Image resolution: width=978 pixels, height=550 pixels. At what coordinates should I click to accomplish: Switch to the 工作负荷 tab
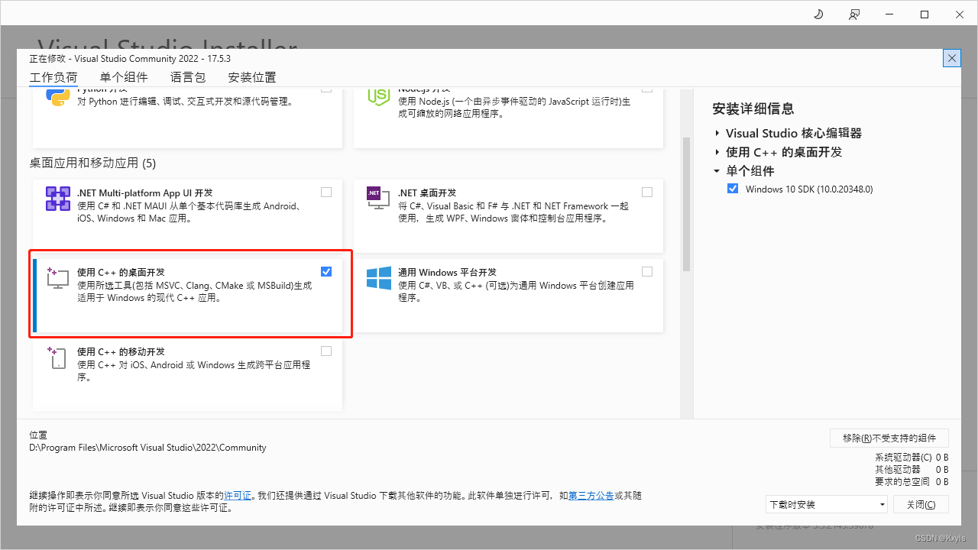[x=53, y=77]
